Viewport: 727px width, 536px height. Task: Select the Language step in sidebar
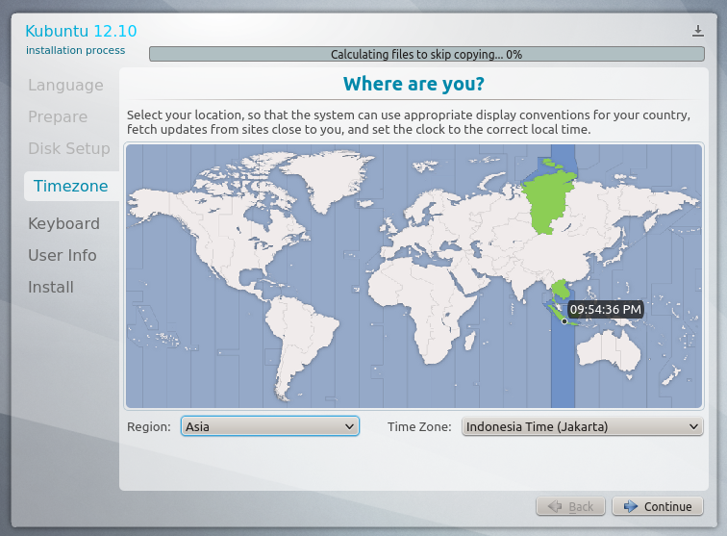pos(65,85)
